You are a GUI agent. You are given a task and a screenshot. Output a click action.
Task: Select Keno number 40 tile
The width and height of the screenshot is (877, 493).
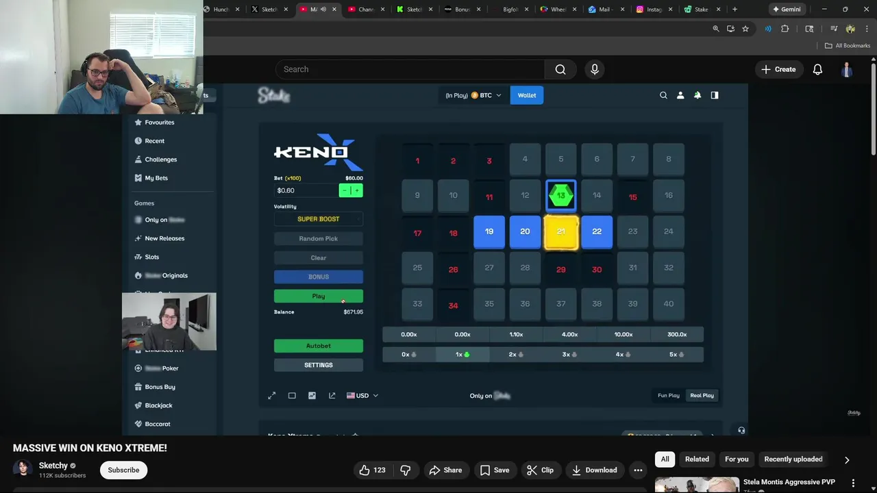[x=669, y=304]
